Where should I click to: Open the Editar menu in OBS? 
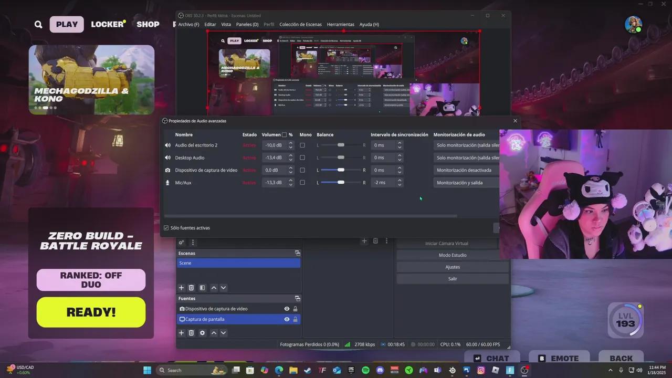[210, 24]
